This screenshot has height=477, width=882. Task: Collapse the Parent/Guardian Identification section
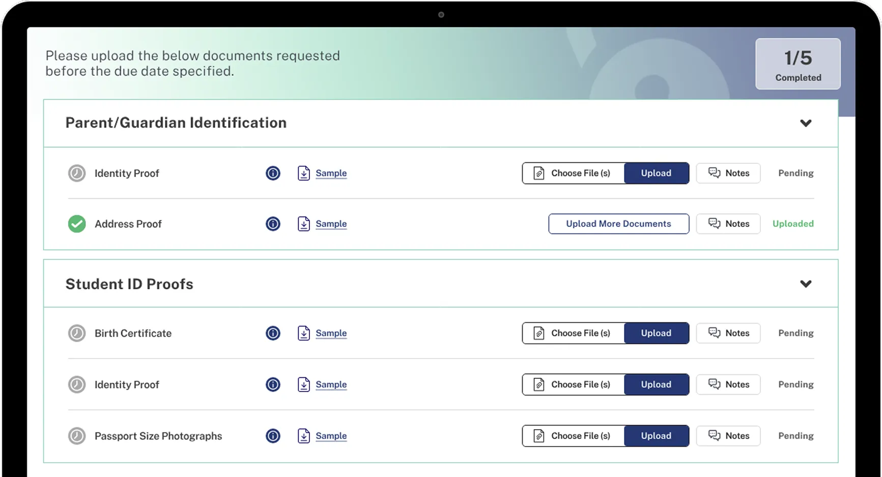coord(805,123)
